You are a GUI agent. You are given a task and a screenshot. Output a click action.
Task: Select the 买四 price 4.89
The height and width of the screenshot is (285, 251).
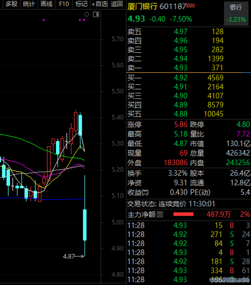coord(181,105)
